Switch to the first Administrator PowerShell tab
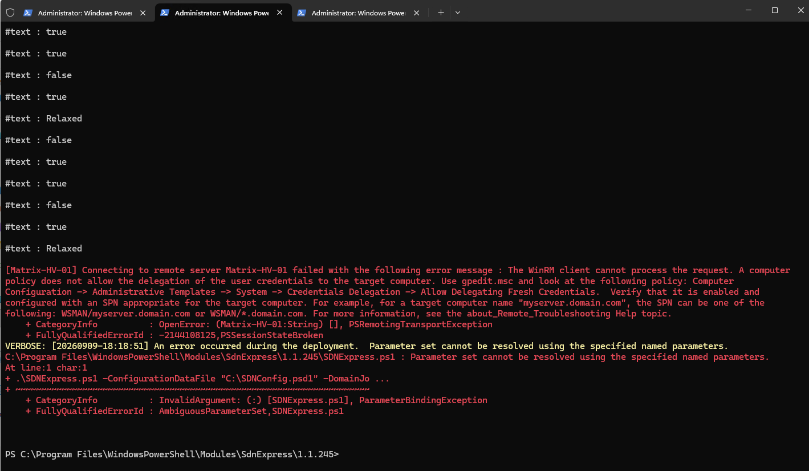This screenshot has height=471, width=809. click(x=85, y=13)
